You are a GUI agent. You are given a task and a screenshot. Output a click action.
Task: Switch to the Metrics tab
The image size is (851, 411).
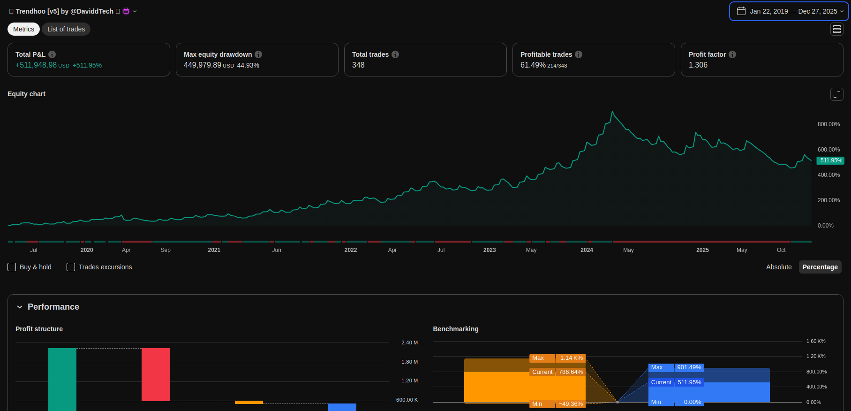(23, 29)
